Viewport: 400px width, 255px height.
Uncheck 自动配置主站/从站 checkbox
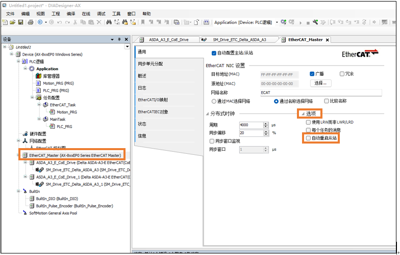[214, 53]
